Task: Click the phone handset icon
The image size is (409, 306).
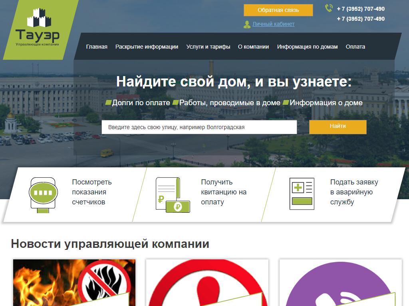Action: 329,8
